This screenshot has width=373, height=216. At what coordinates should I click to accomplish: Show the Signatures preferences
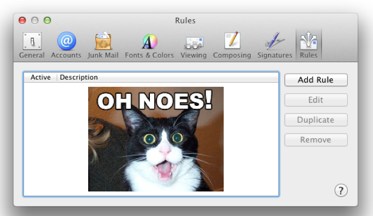pyautogui.click(x=275, y=45)
